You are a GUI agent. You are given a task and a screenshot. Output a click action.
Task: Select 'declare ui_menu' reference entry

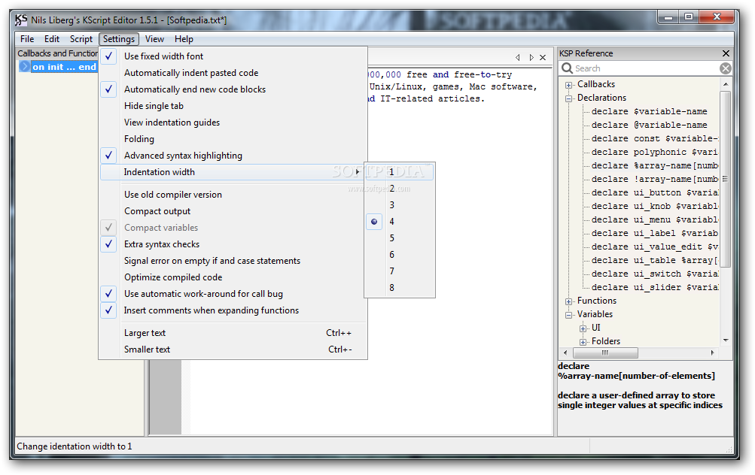tap(654, 219)
